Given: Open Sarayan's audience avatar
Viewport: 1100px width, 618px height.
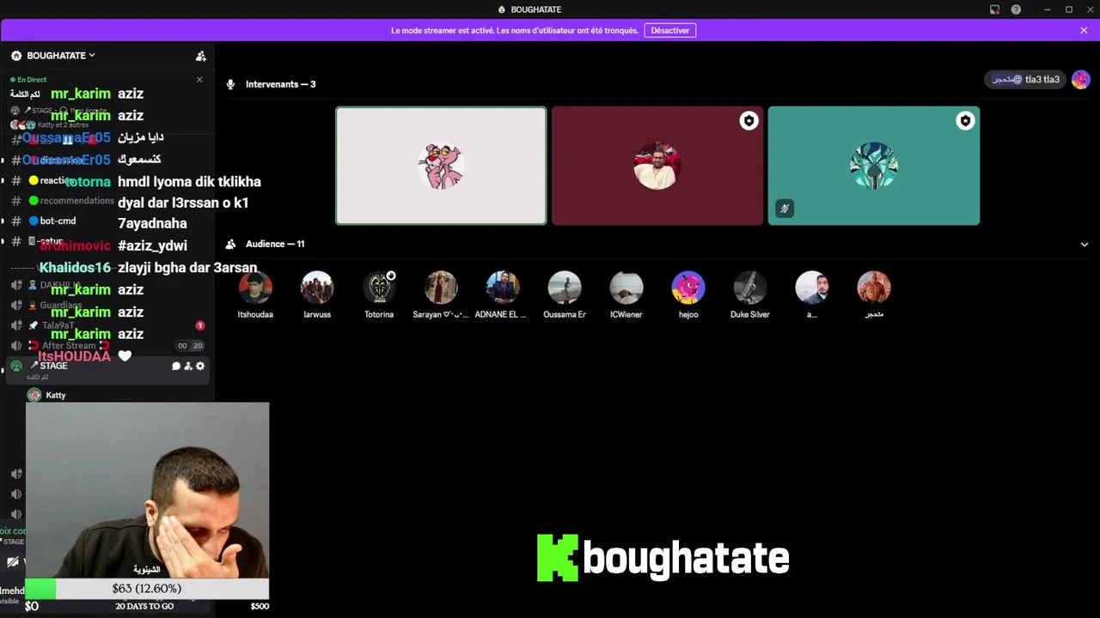Looking at the screenshot, I should point(441,288).
